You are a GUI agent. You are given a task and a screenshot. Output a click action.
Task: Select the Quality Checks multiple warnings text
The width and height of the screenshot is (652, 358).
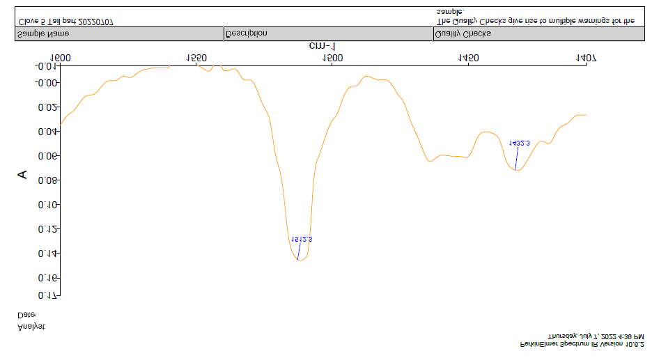(x=535, y=17)
